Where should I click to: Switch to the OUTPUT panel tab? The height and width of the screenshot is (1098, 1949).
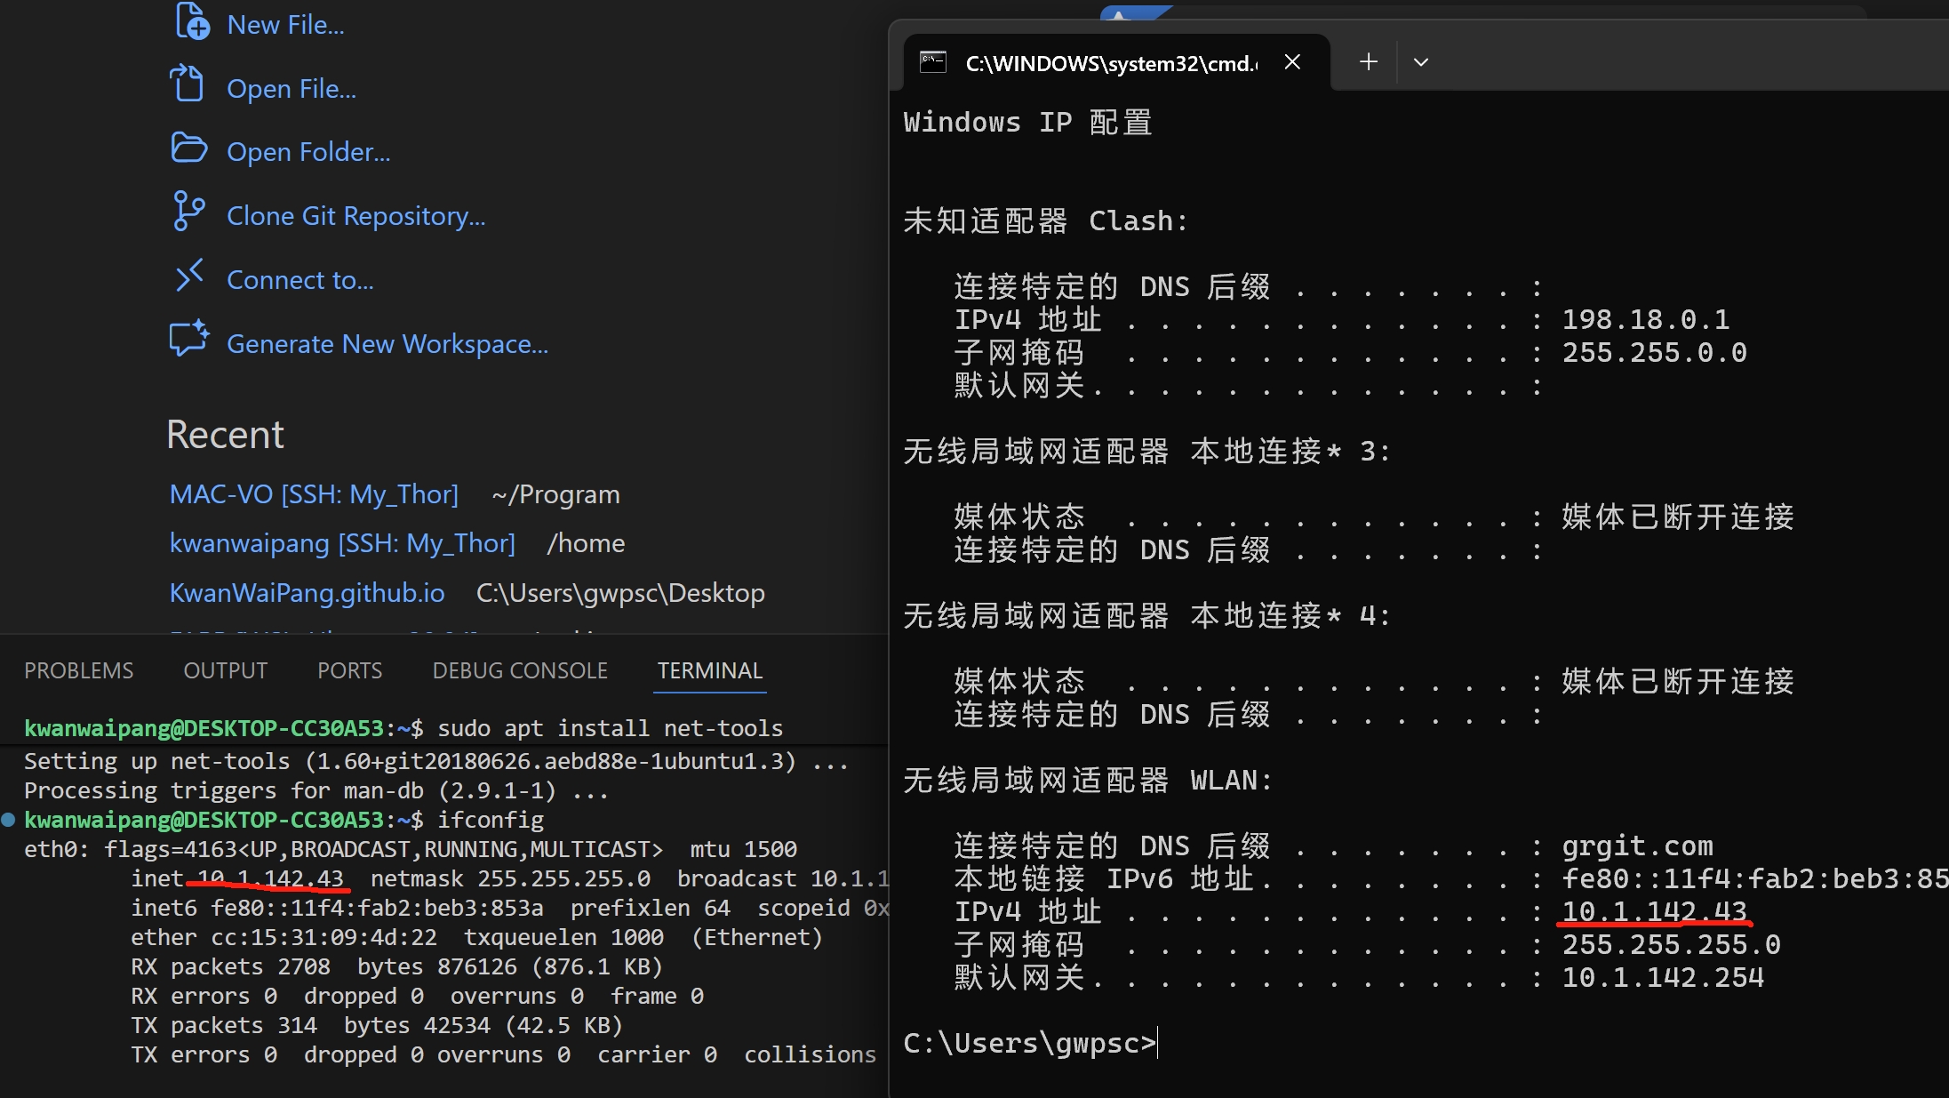(225, 670)
